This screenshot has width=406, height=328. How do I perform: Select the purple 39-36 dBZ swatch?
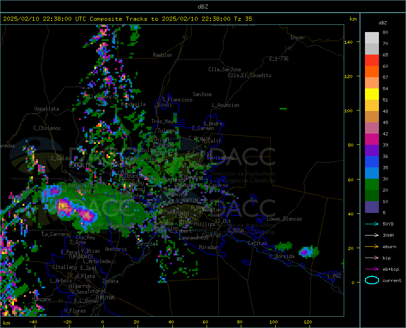pos(372,151)
